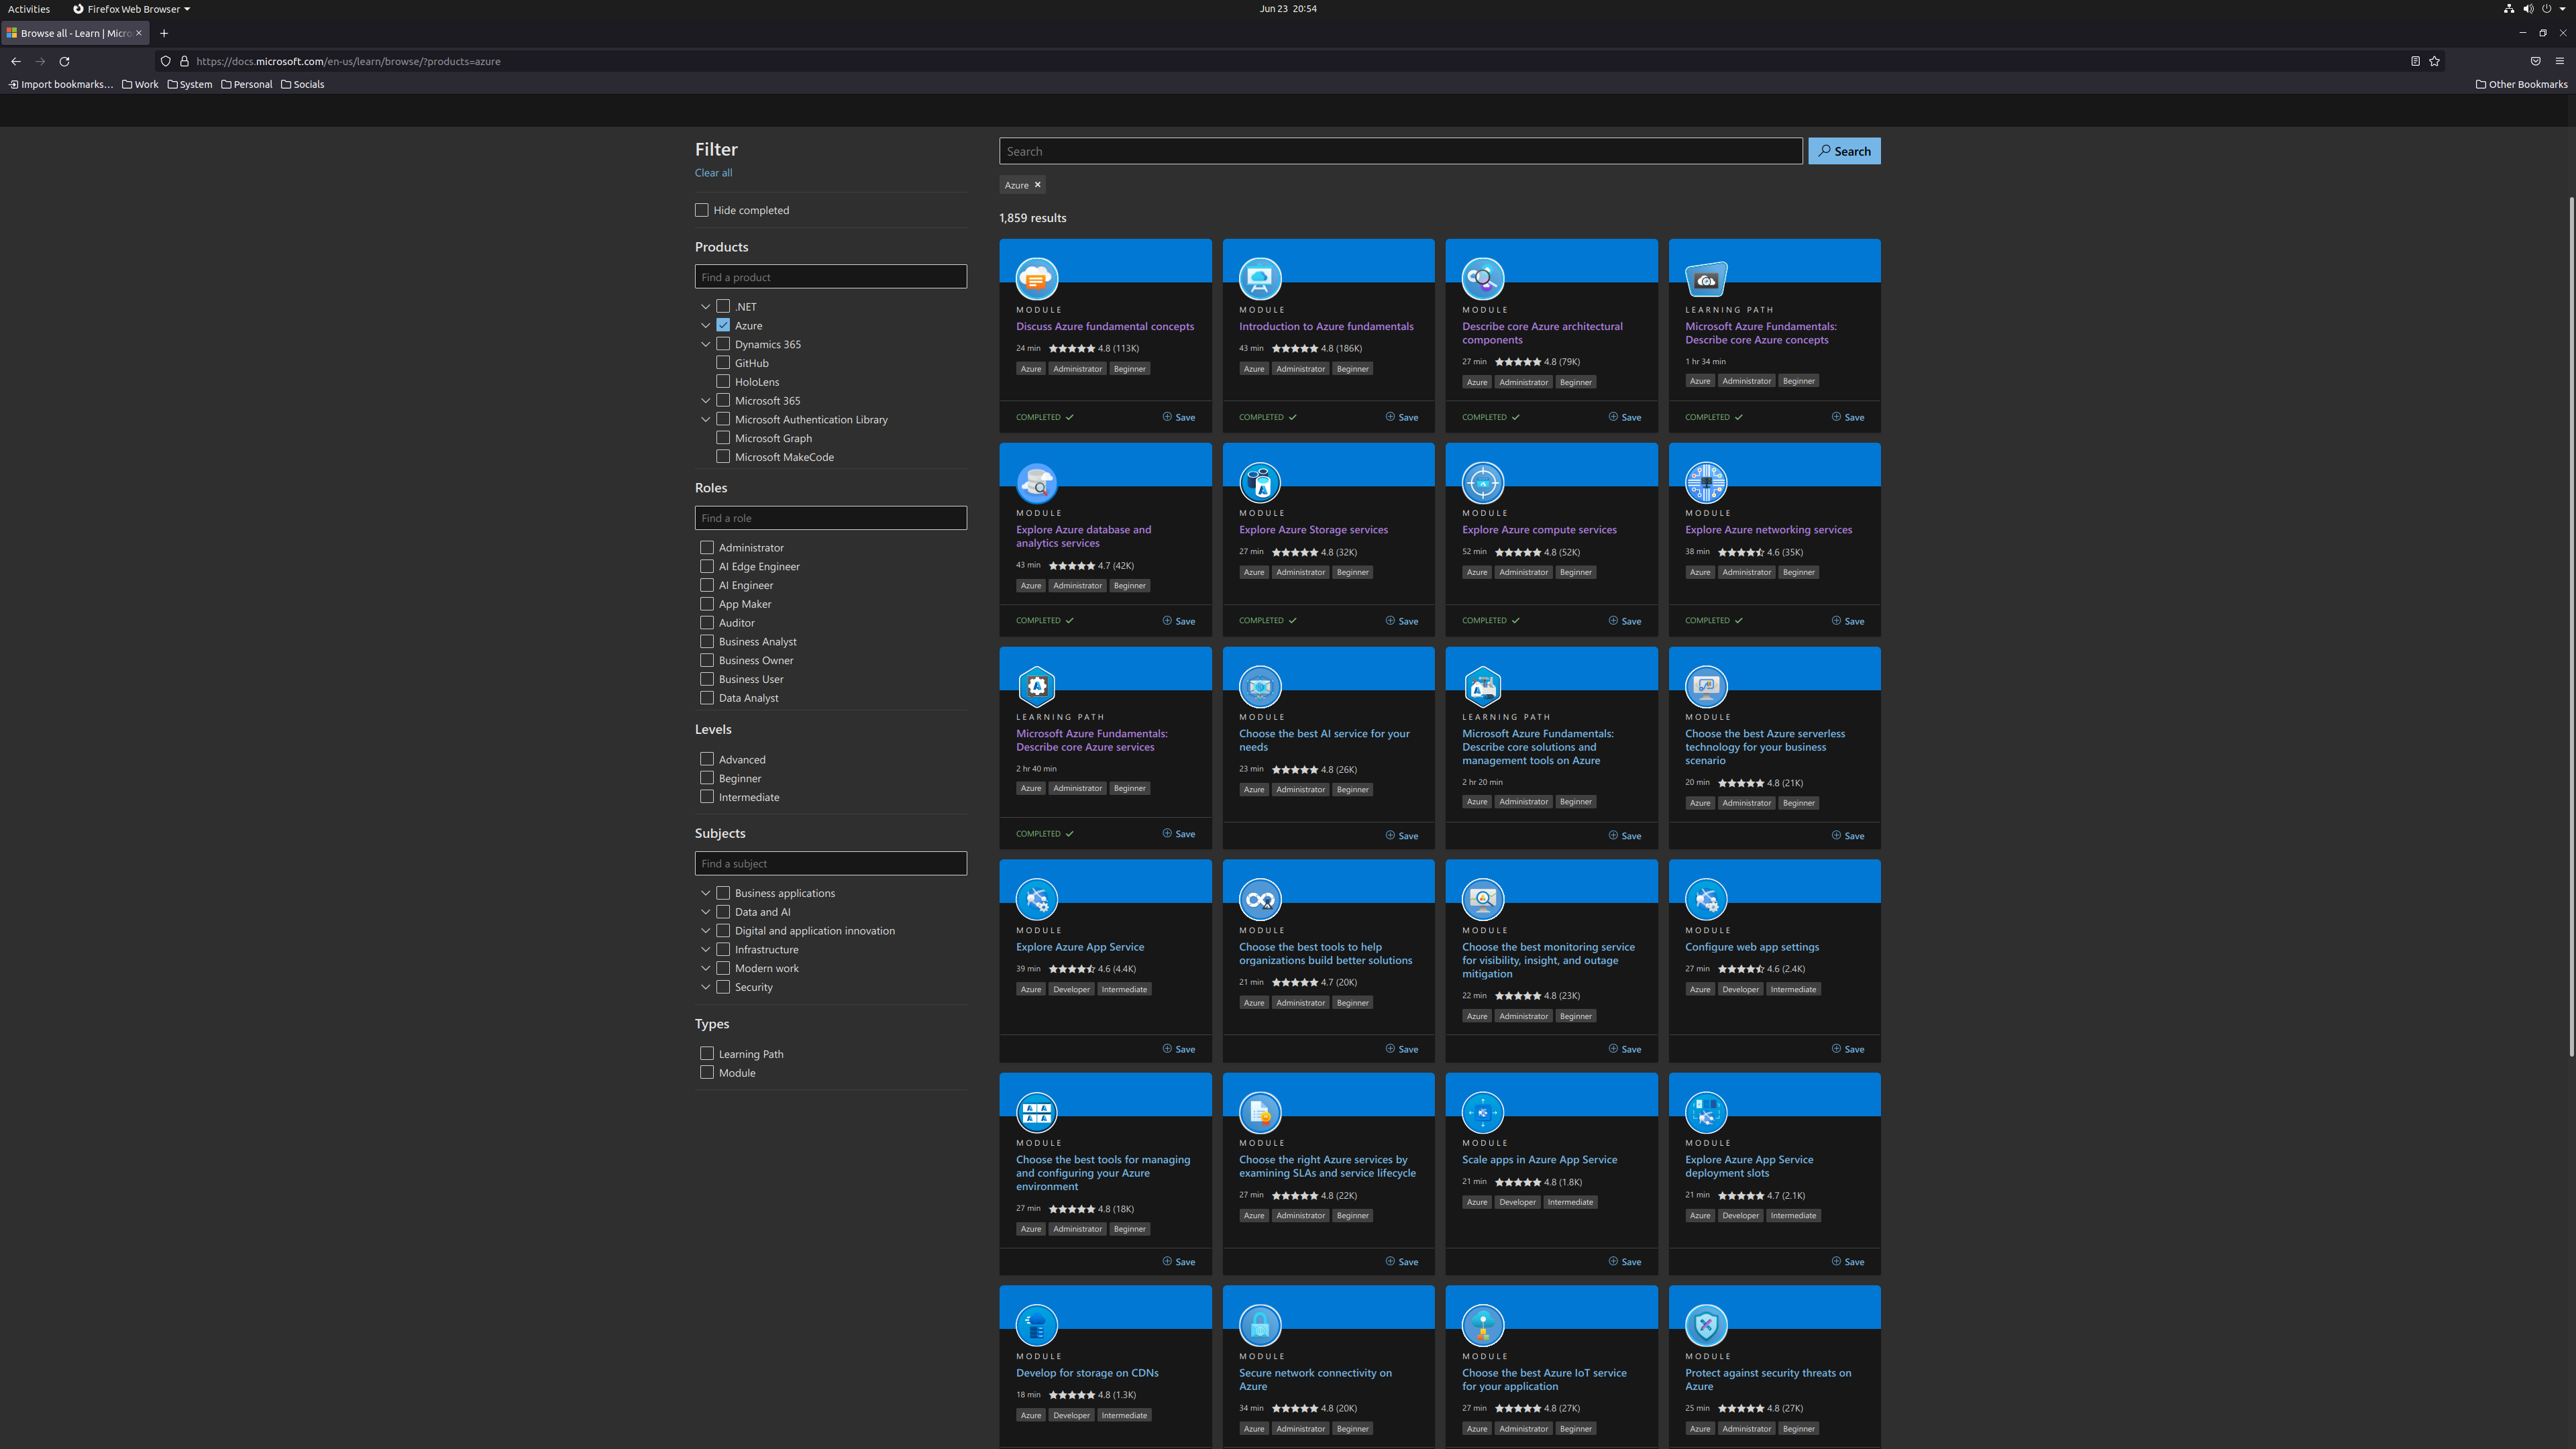Viewport: 2576px width, 1449px height.
Task: Check the Learning Path type checkbox
Action: click(707, 1054)
